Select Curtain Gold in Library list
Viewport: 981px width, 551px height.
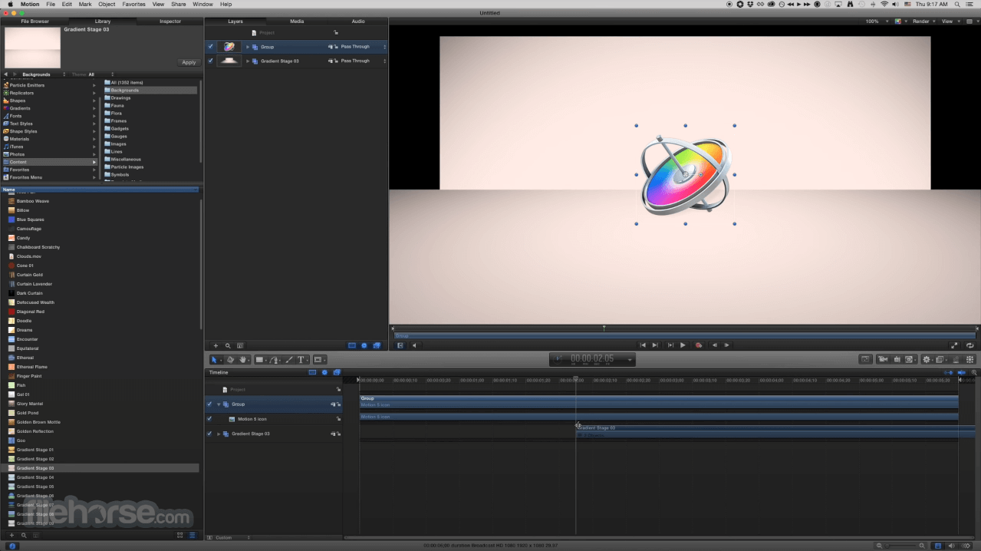point(30,275)
